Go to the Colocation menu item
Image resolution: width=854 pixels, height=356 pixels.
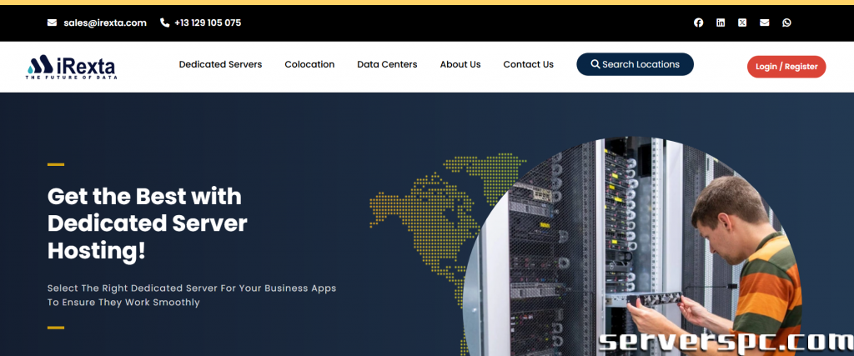click(x=309, y=64)
